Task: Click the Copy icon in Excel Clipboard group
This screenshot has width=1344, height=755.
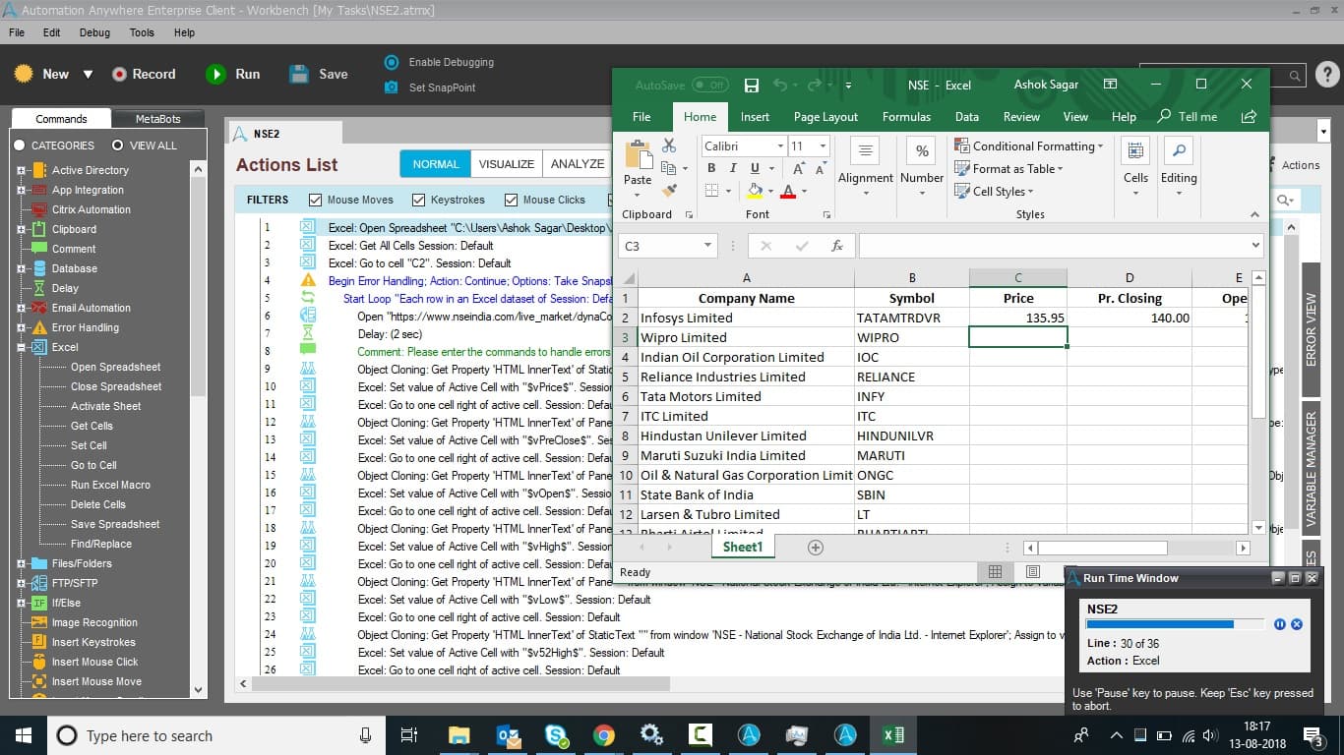Action: 669,168
